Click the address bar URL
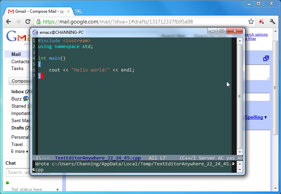Screen dimensions: 281x194 point(118,22)
